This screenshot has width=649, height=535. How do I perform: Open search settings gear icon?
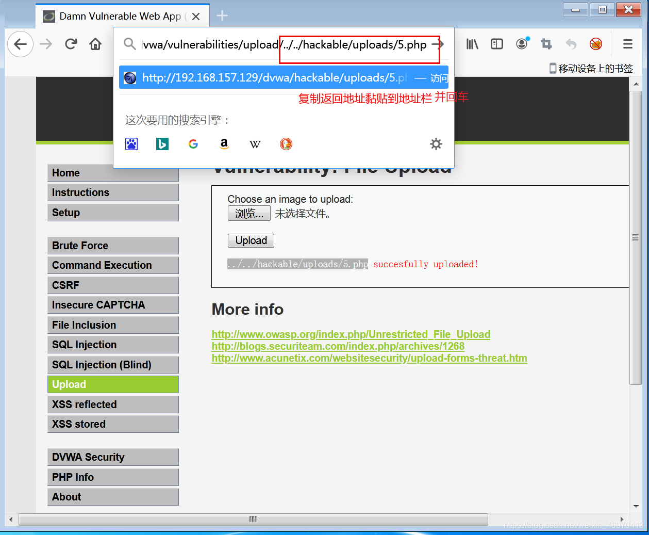pos(436,144)
